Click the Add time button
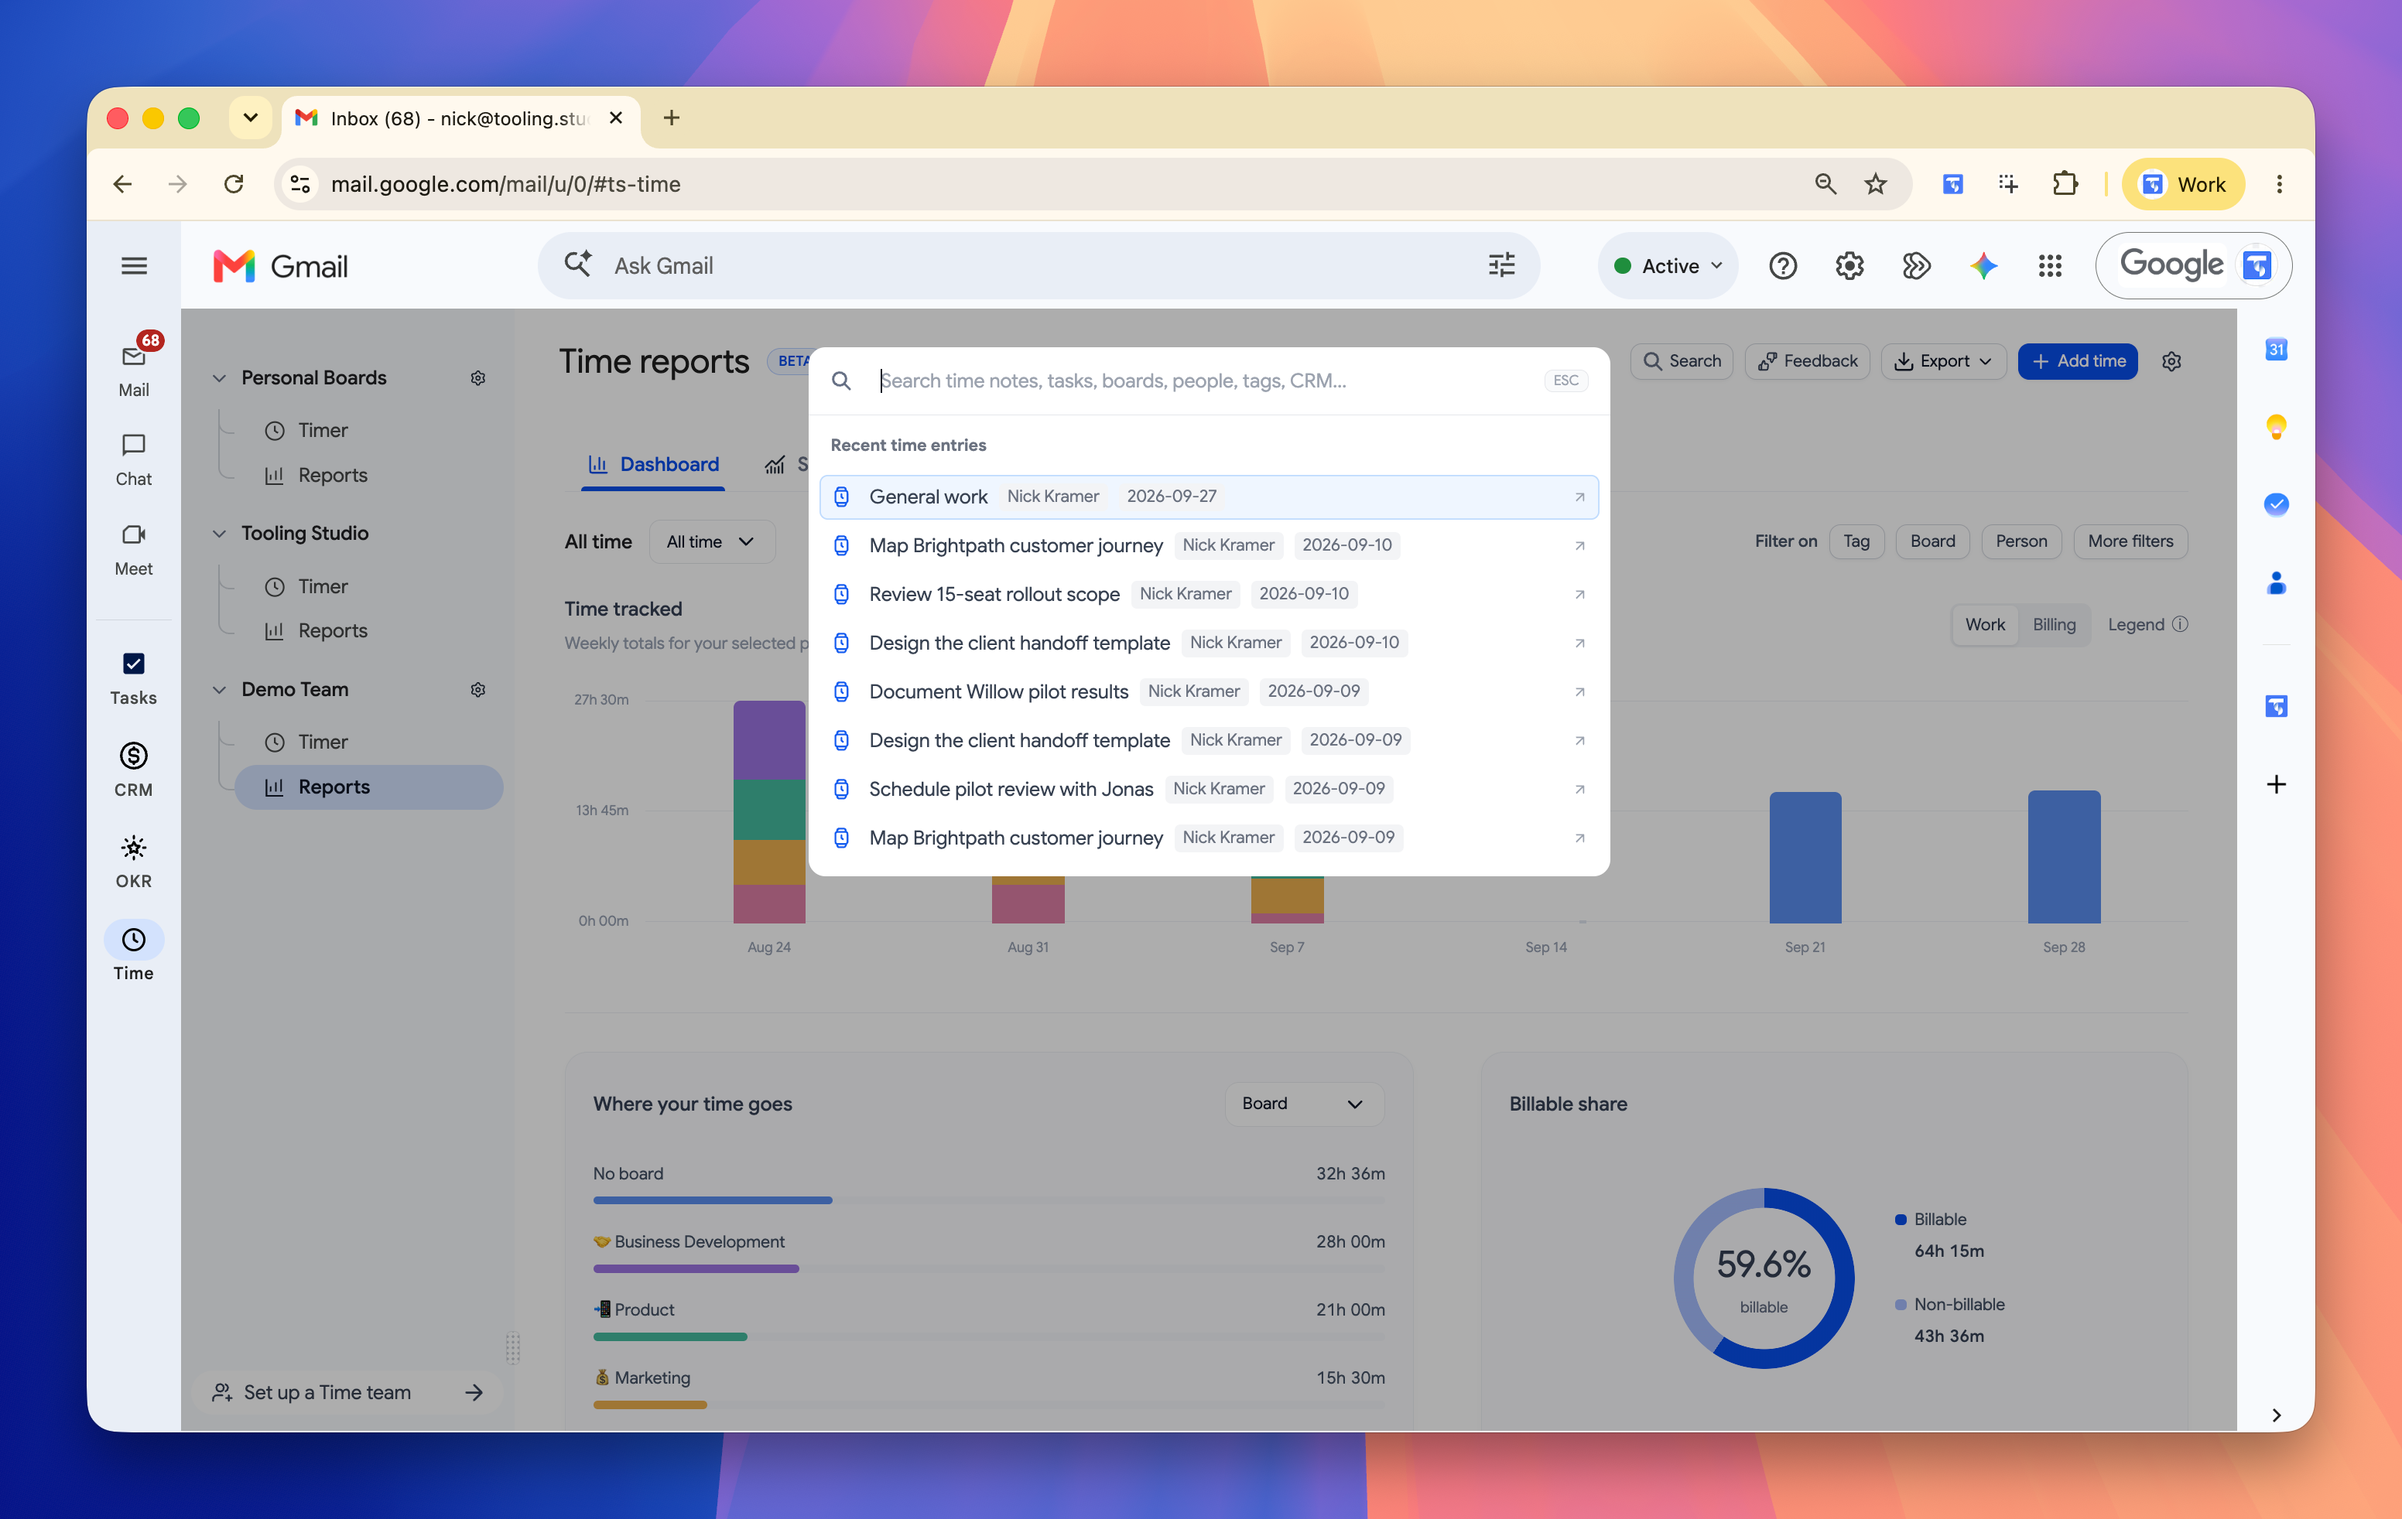Screen dimensions: 2402x1519 pyautogui.click(x=2077, y=361)
